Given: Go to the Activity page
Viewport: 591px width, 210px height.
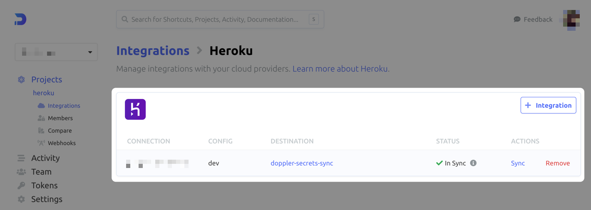Looking at the screenshot, I should [45, 158].
